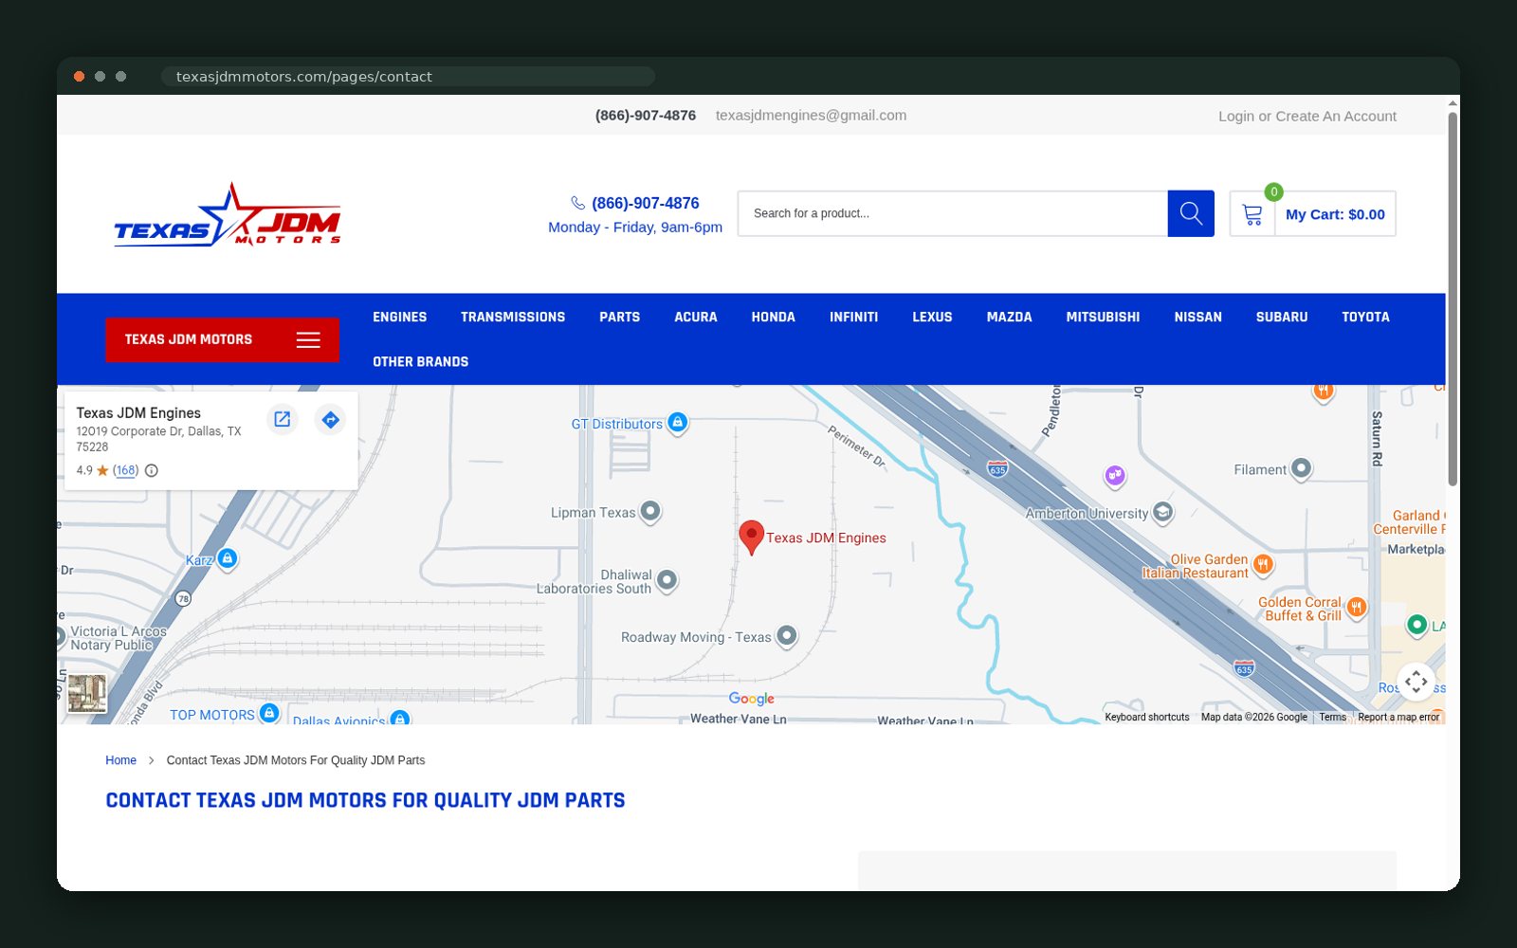Image resolution: width=1517 pixels, height=948 pixels.
Task: Select the red Texas JDM Engines map pin
Action: click(x=751, y=537)
